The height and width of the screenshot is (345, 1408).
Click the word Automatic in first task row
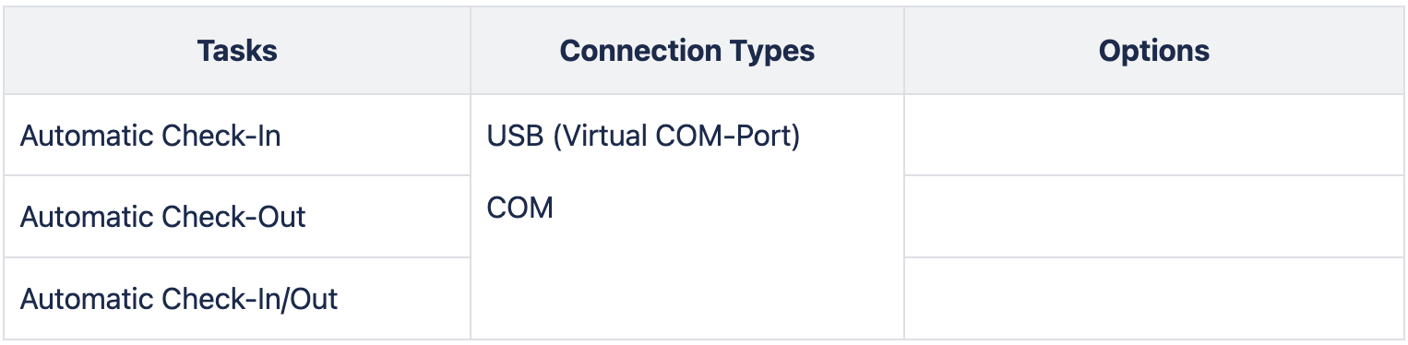[88, 136]
